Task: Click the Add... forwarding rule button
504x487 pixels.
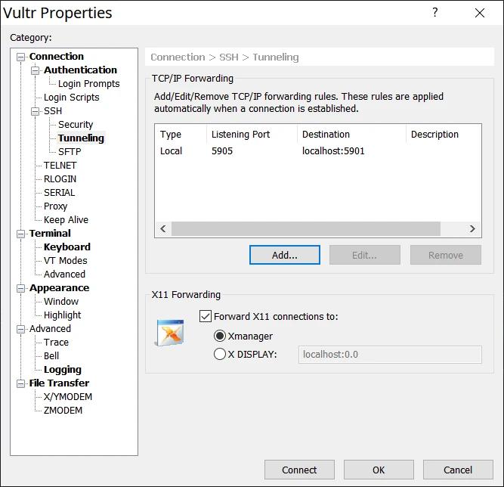Action: tap(284, 255)
